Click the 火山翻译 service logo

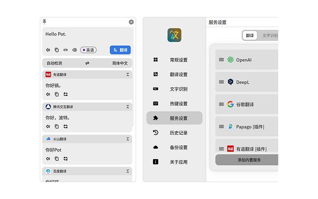pos(48,139)
